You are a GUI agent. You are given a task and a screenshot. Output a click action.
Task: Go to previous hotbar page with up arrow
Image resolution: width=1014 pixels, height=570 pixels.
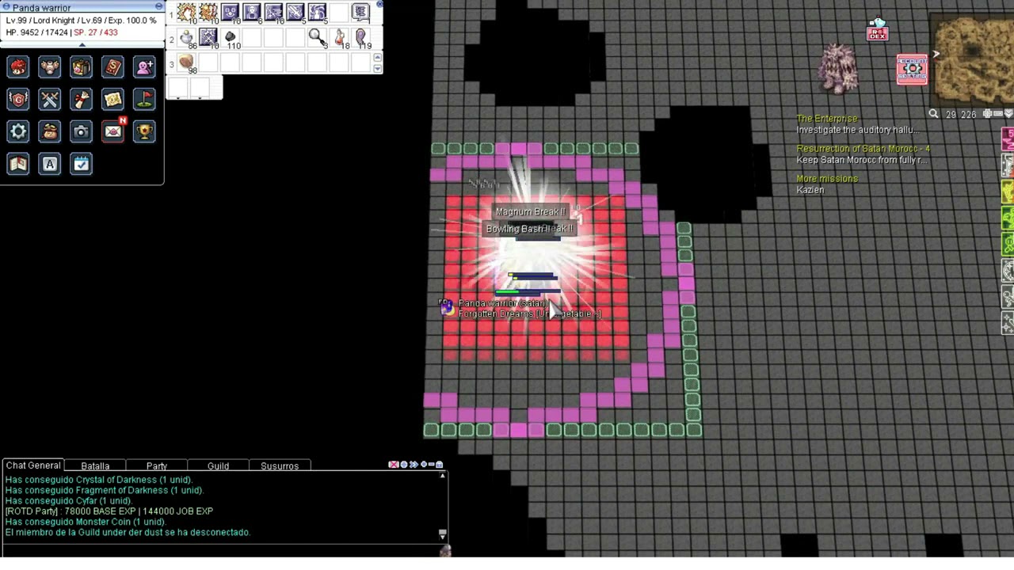(377, 58)
